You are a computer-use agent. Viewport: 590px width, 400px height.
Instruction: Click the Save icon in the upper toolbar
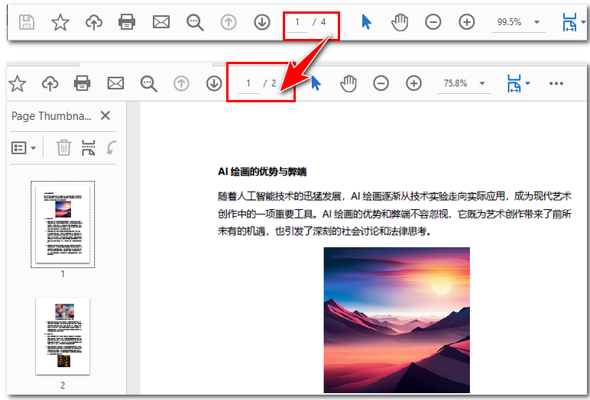[27, 22]
